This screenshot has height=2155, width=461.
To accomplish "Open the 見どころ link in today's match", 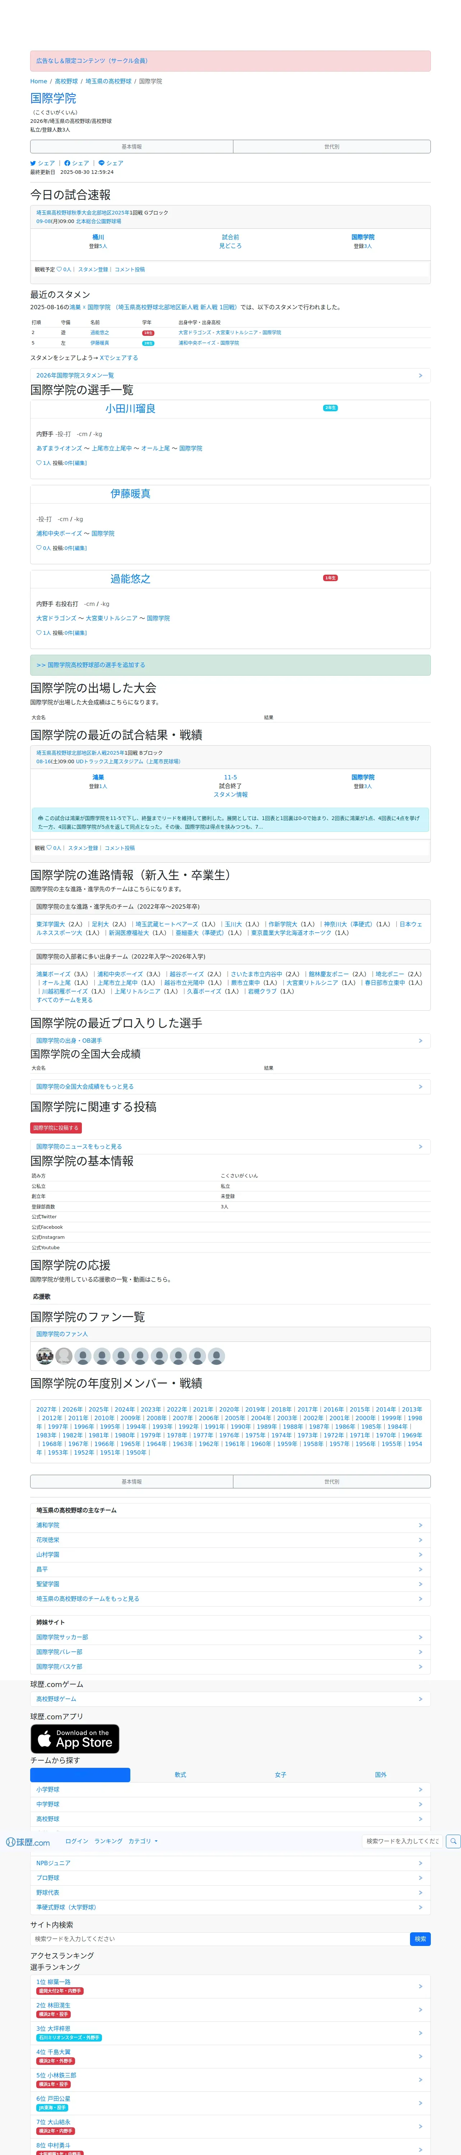I will pyautogui.click(x=230, y=246).
